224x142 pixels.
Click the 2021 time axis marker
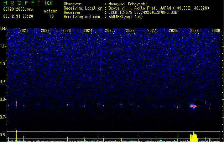[x=24, y=31]
